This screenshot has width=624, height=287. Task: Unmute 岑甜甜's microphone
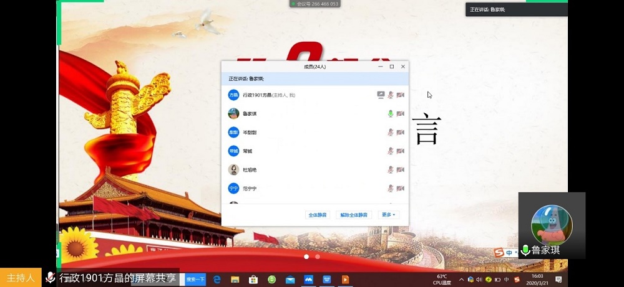tap(391, 133)
